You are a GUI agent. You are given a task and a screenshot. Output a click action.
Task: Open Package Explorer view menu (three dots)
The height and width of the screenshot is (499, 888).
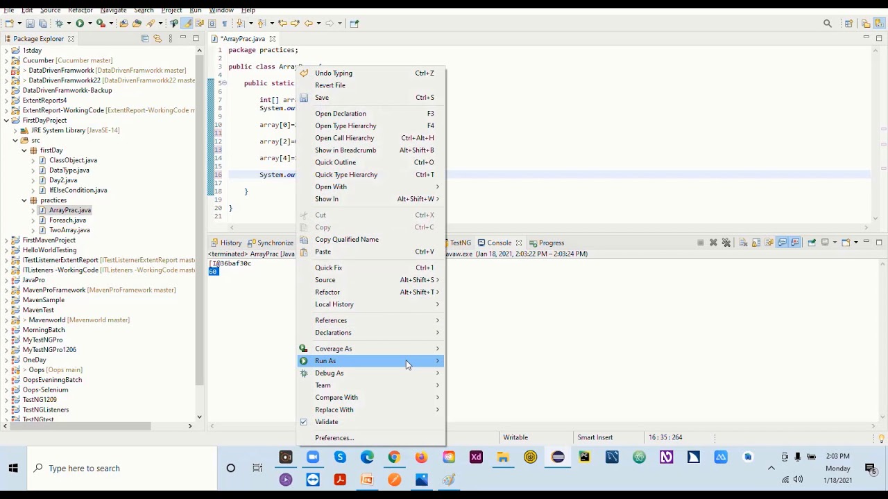170,39
